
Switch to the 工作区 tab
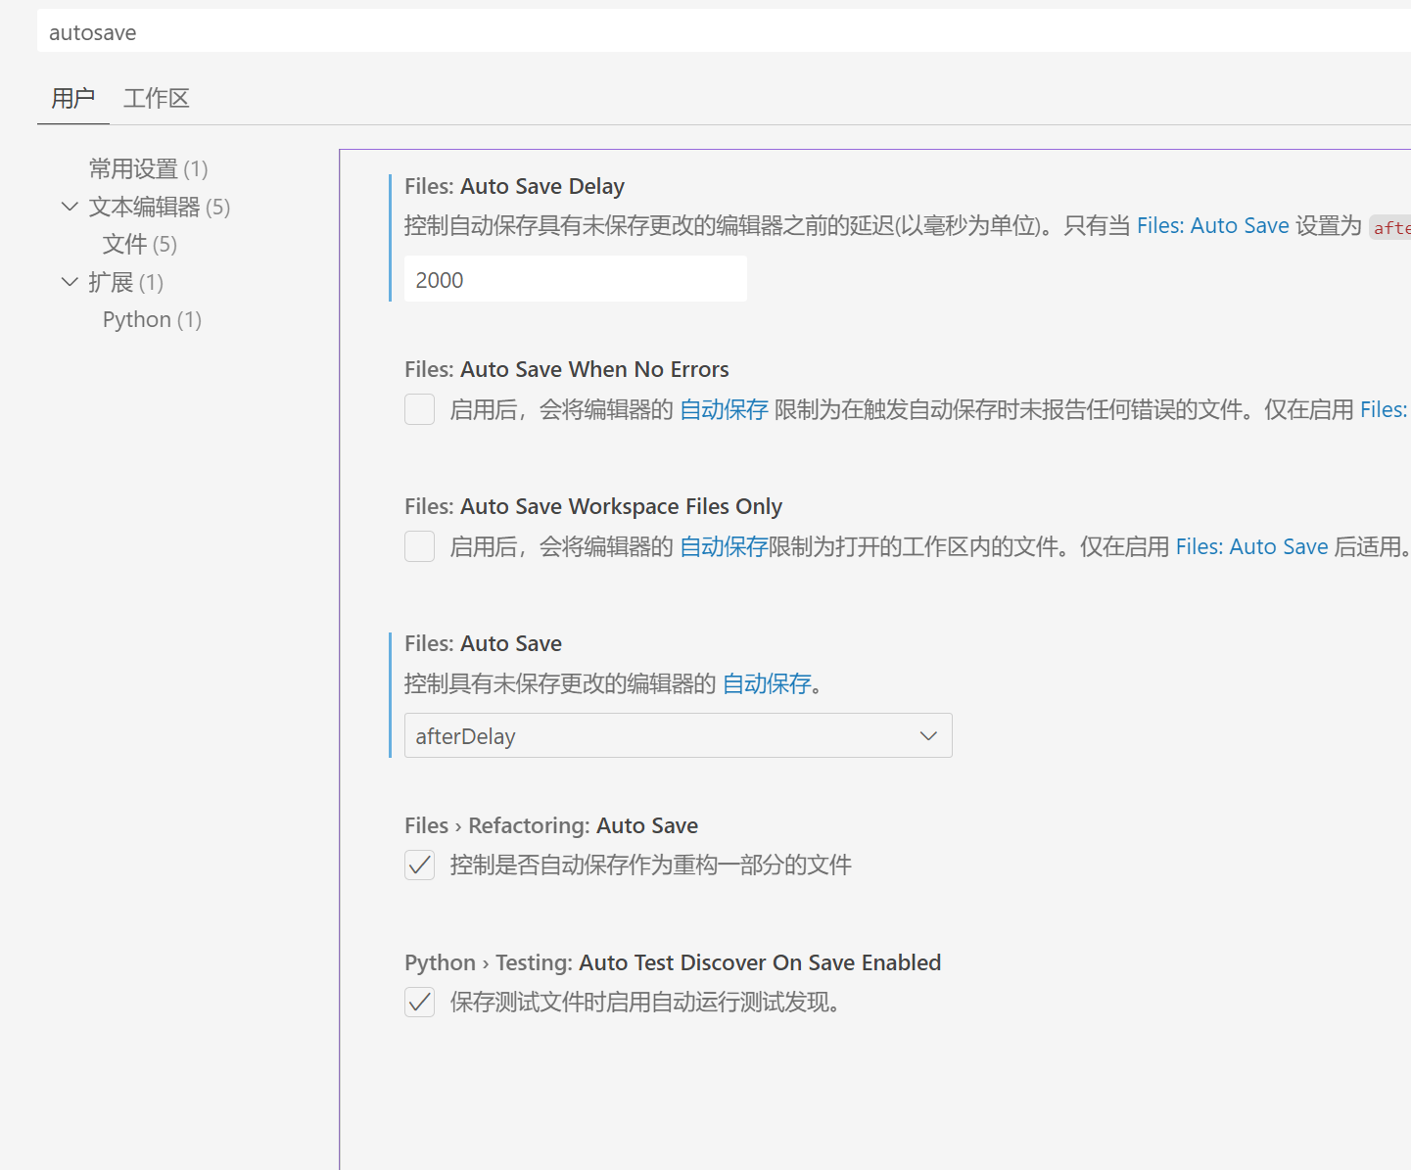tap(157, 98)
